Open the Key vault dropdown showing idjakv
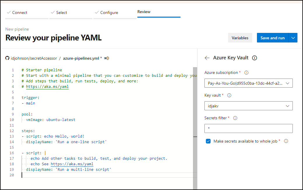The image size is (303, 190). (248, 106)
